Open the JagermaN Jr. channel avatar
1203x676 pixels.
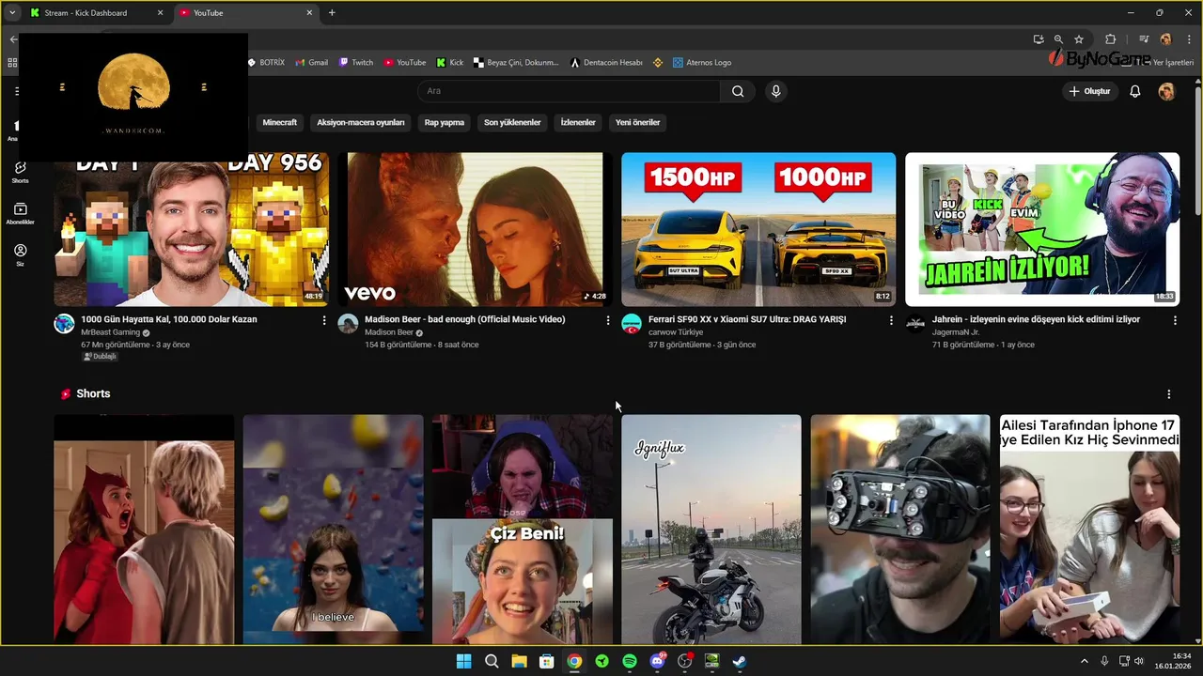coord(915,324)
